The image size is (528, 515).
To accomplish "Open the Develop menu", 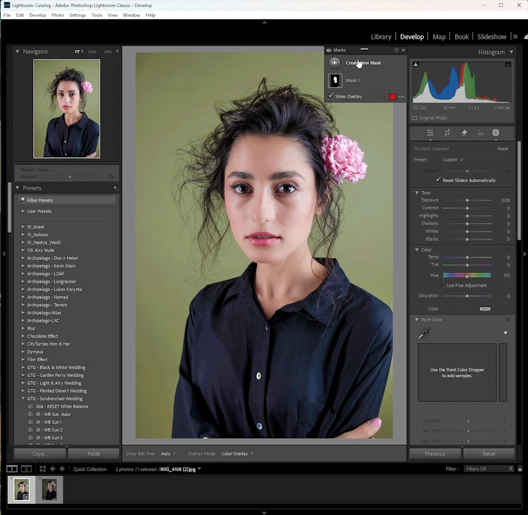I will (x=38, y=15).
